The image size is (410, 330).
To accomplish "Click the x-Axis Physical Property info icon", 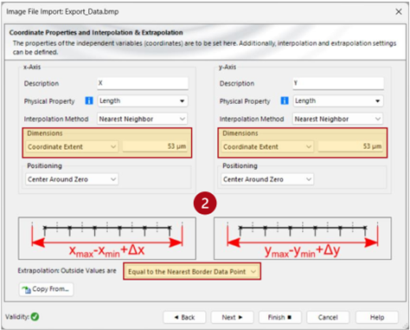I will [89, 100].
